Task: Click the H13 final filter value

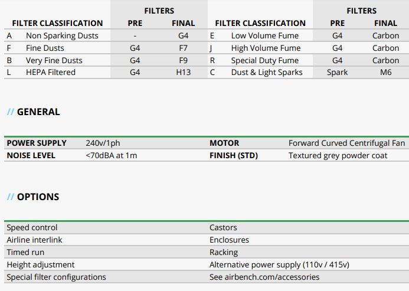Action: click(x=183, y=72)
